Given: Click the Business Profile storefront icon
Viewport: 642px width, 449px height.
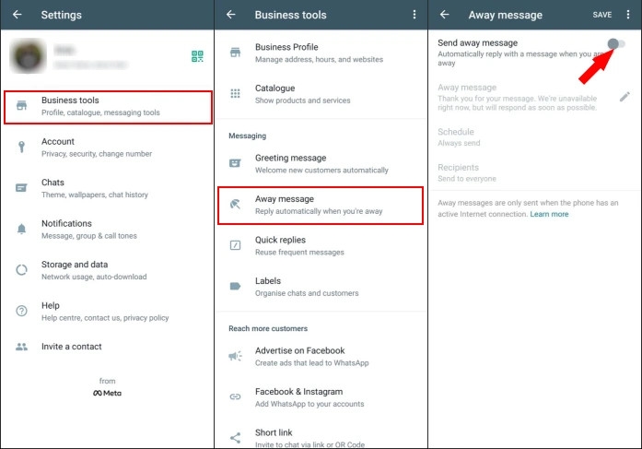Looking at the screenshot, I should click(x=236, y=53).
